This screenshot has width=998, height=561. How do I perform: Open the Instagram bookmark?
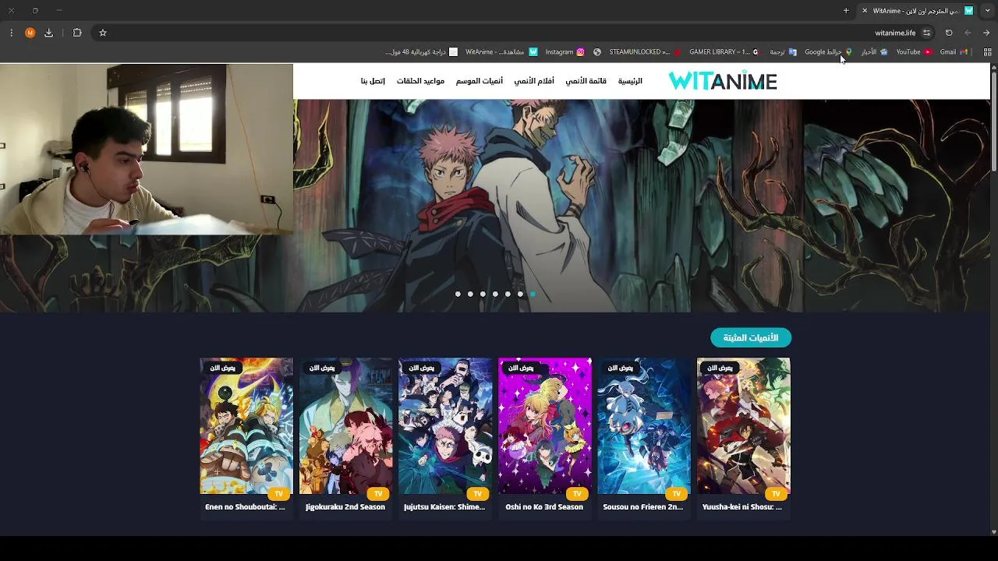click(x=564, y=52)
